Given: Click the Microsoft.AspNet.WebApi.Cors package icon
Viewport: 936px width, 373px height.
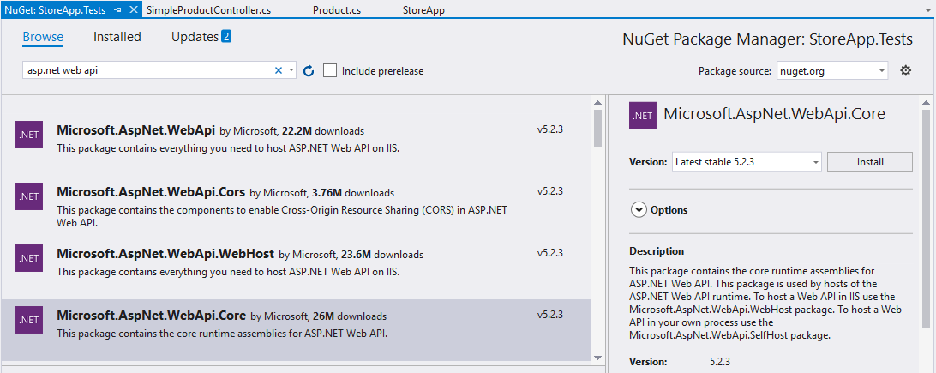Looking at the screenshot, I should coord(29,197).
